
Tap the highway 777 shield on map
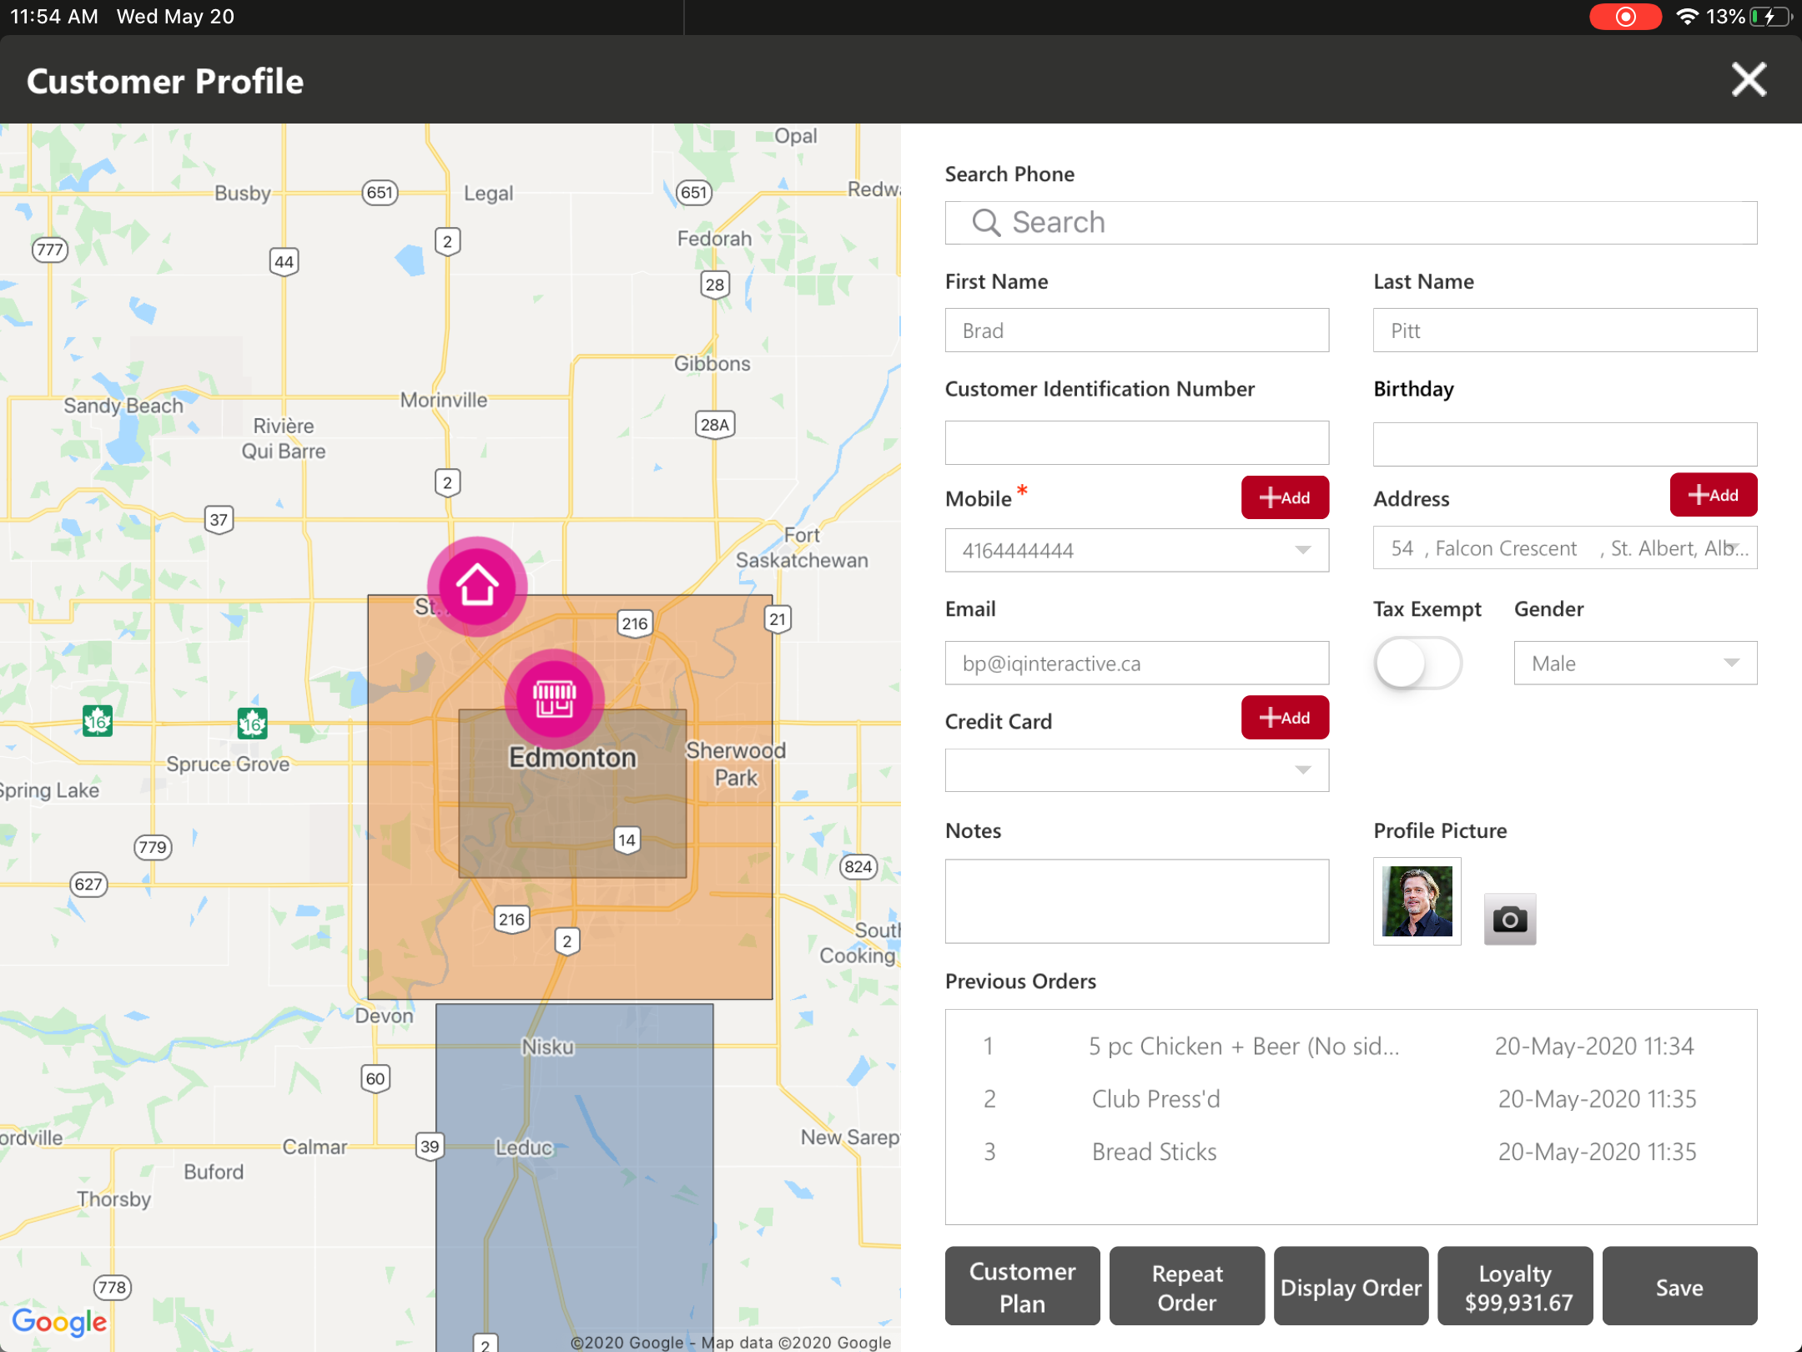[x=50, y=250]
